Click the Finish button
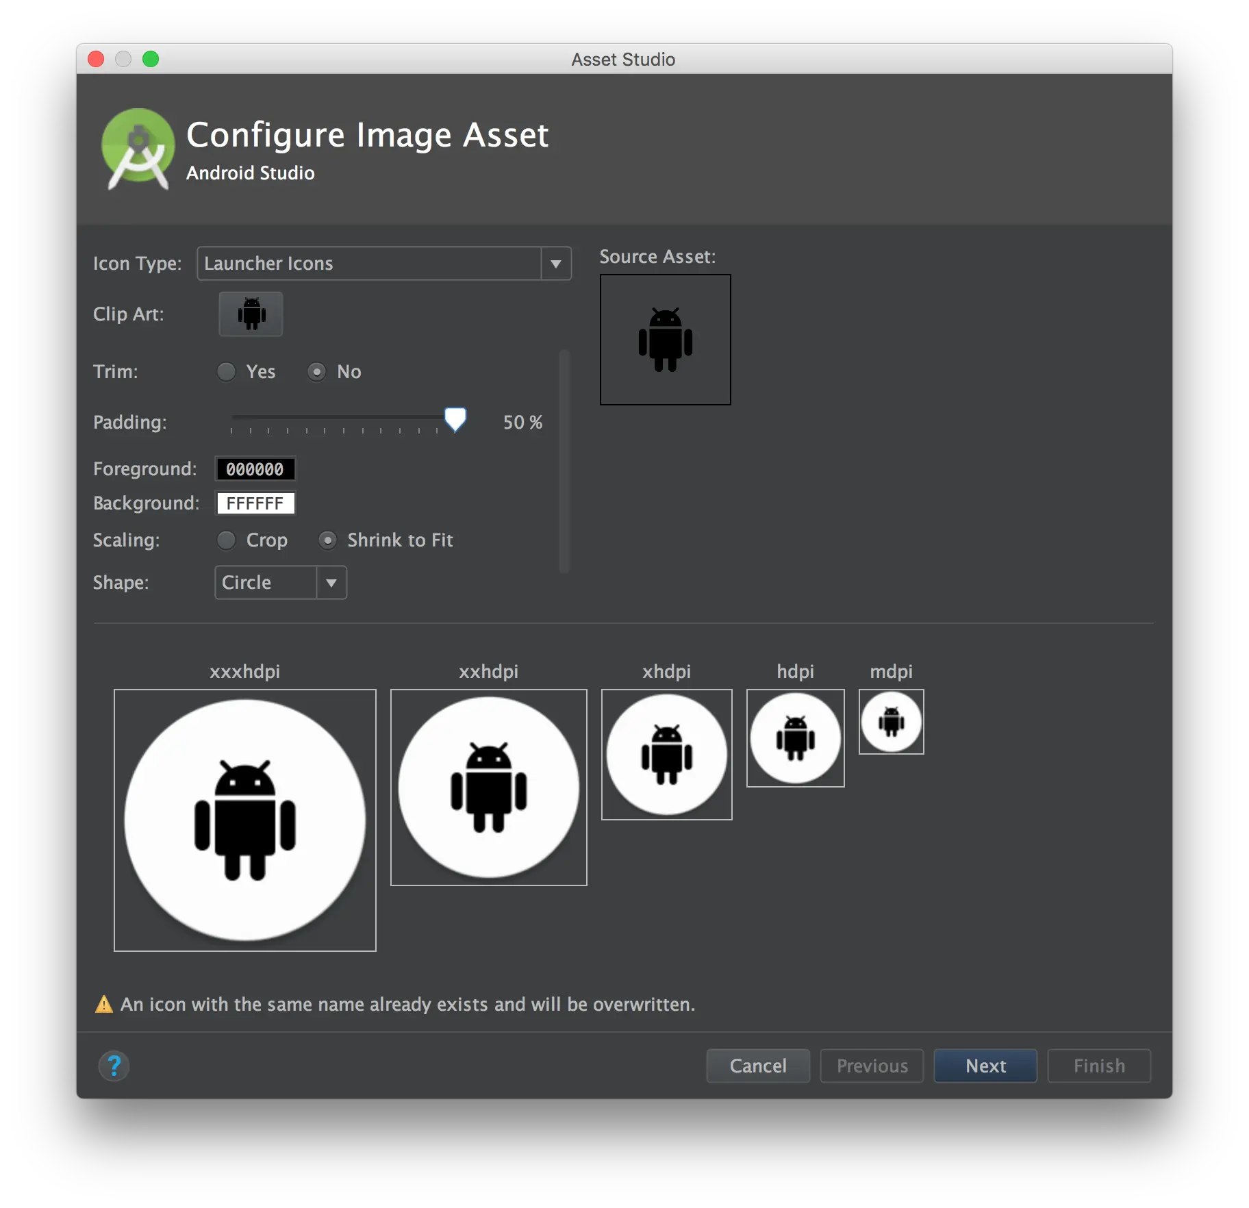Viewport: 1249px width, 1208px height. point(1099,1066)
